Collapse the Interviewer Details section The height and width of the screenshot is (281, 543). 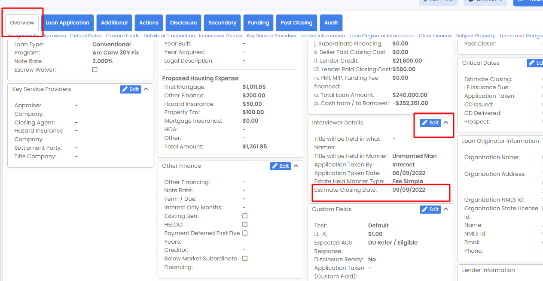[x=446, y=122]
